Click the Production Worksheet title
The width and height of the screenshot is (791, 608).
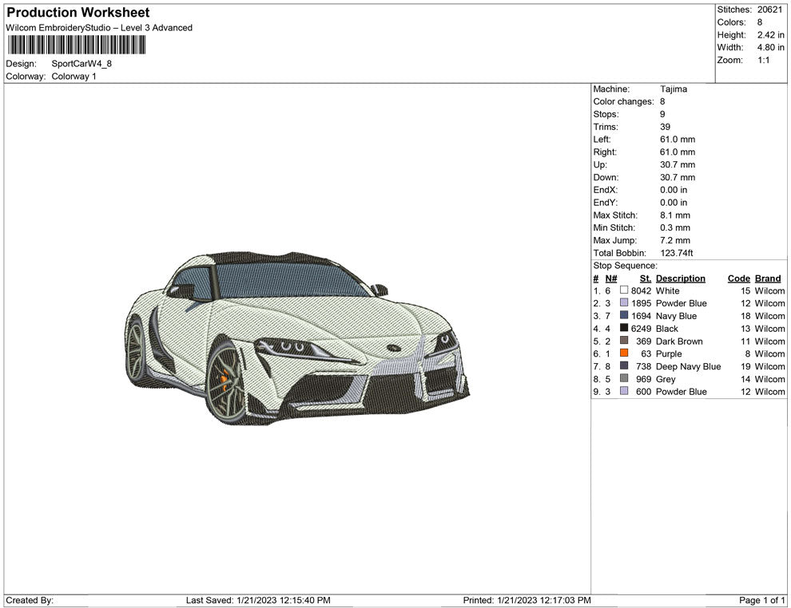78,13
